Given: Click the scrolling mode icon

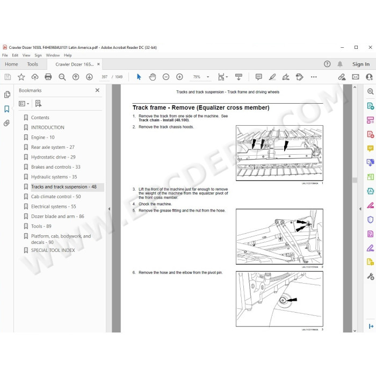Looking at the screenshot, I should tap(238, 77).
